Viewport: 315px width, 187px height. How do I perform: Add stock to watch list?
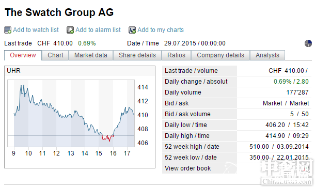coord(36,30)
